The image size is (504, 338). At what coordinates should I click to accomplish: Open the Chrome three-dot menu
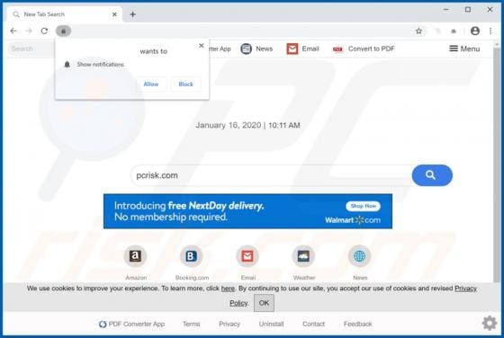click(490, 31)
